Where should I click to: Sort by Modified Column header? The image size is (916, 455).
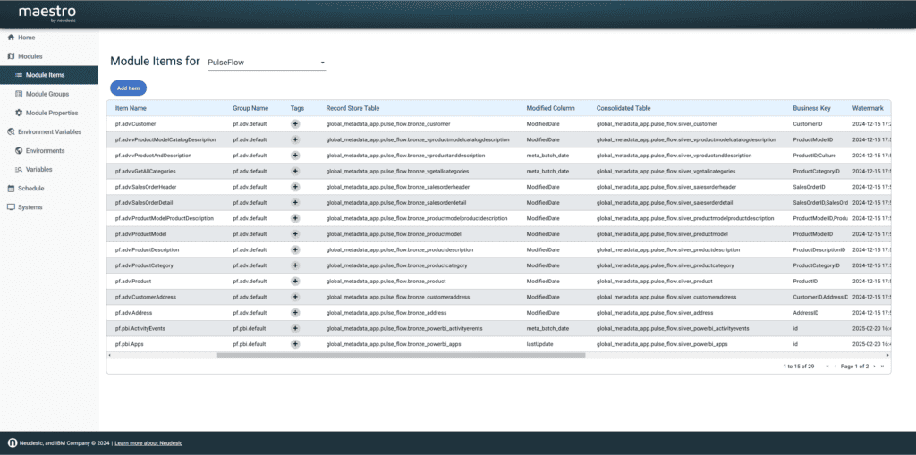[550, 108]
